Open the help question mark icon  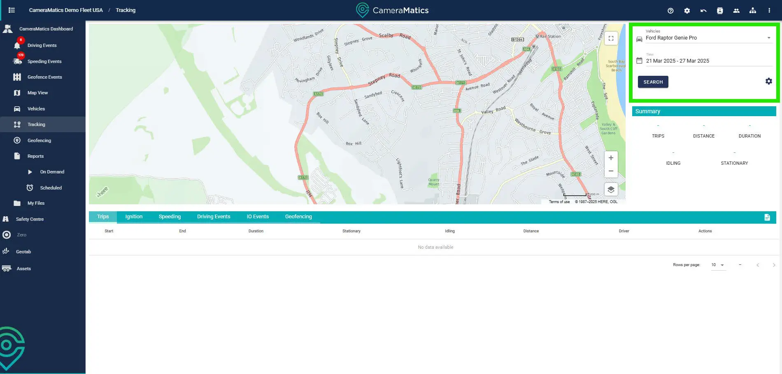coord(670,11)
